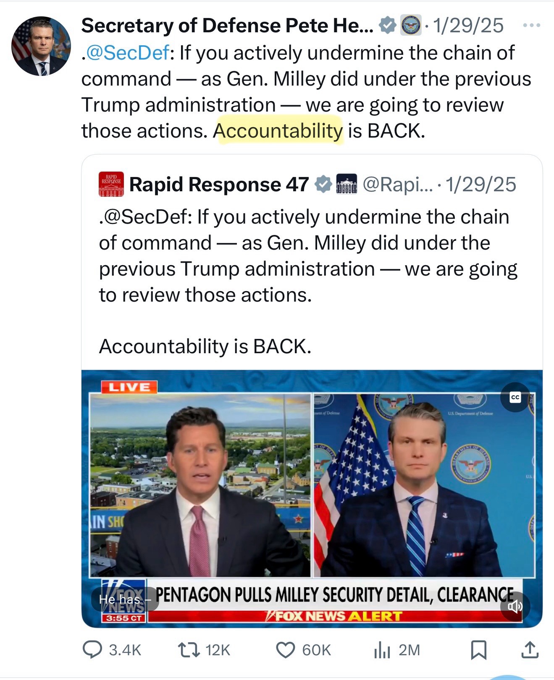View post analytics bar chart icon
The image size is (554, 680).
pos(382,649)
